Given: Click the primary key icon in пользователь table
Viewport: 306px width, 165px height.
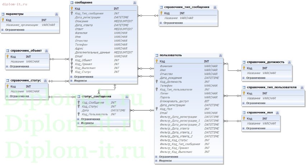Looking at the screenshot, I should (x=157, y=61).
